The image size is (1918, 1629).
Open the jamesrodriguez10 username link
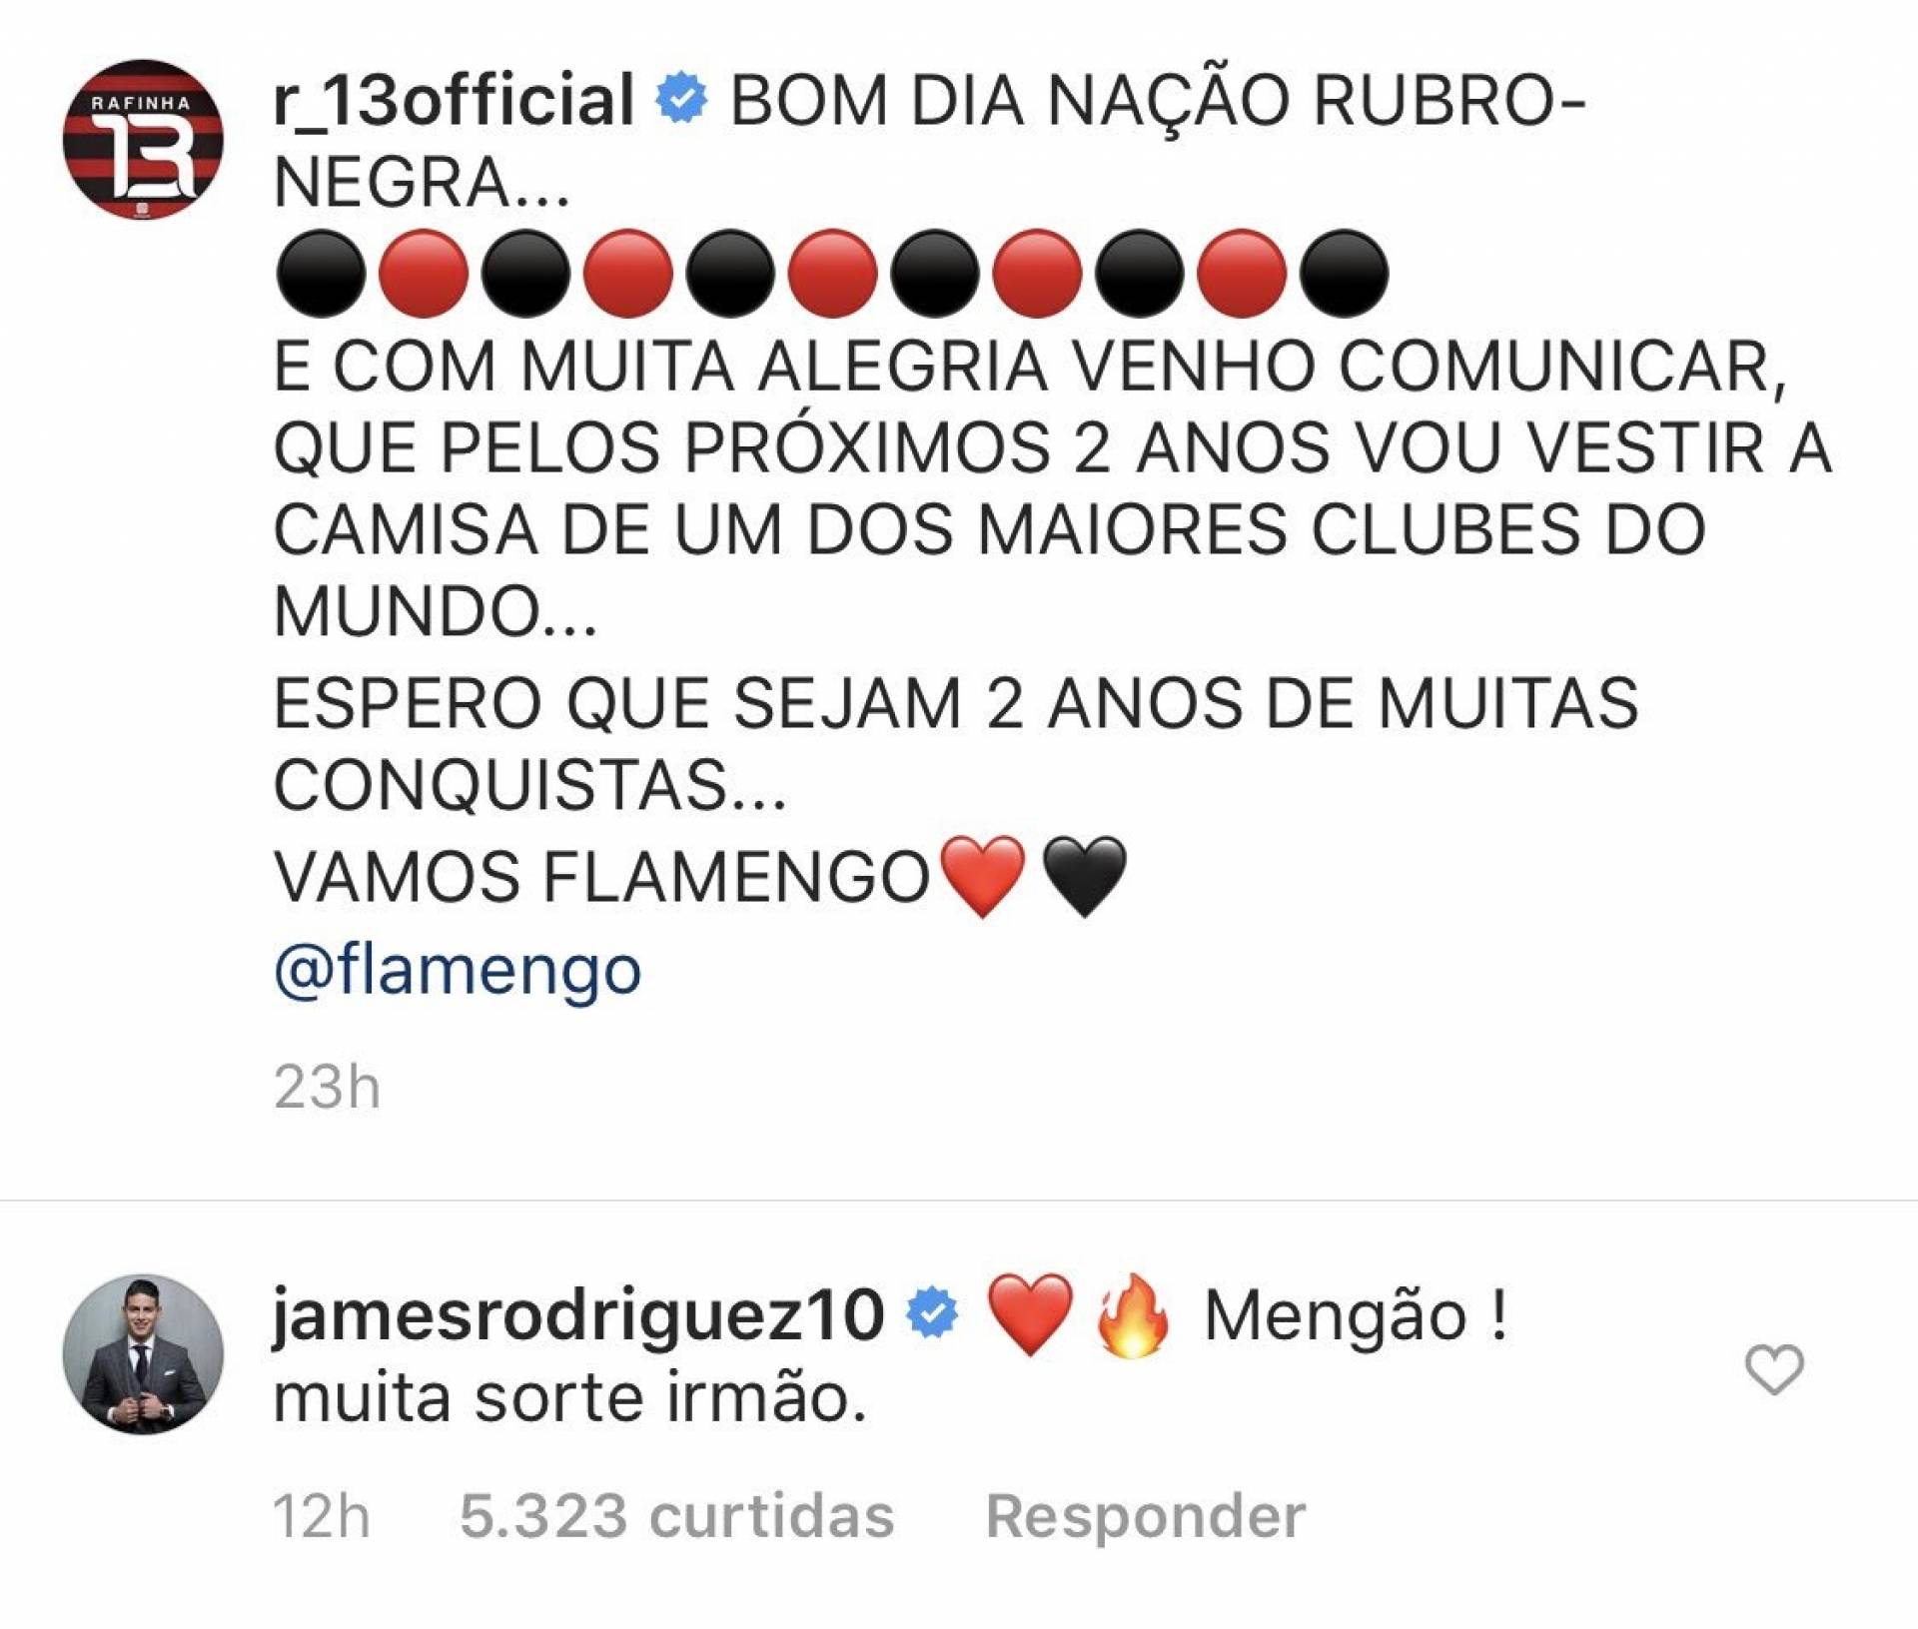tap(578, 1314)
